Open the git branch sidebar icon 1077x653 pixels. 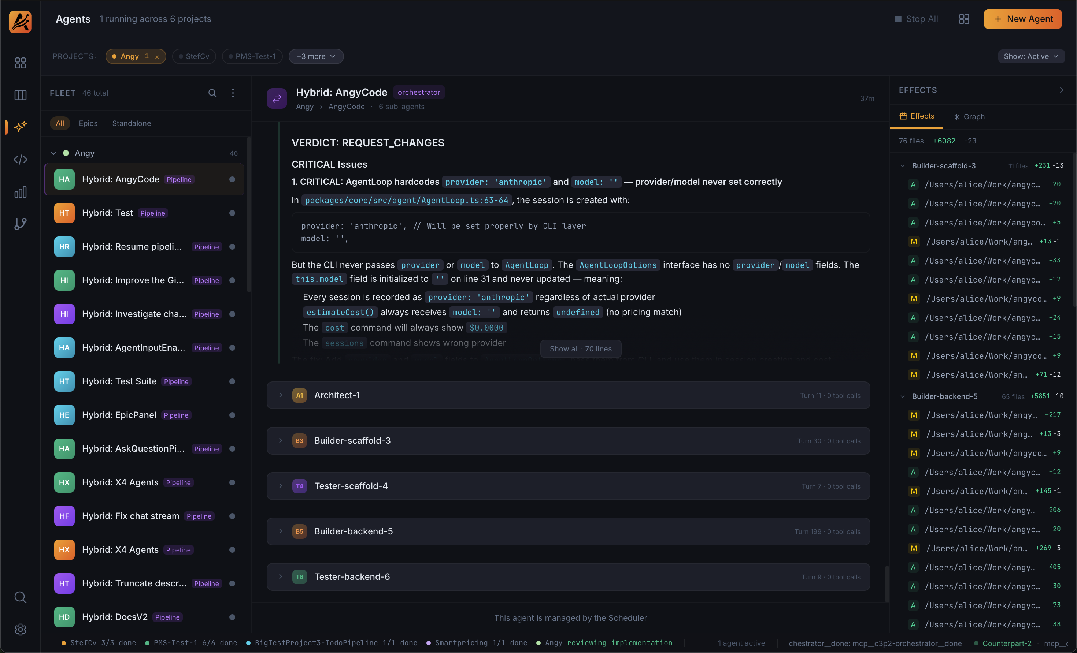click(20, 224)
